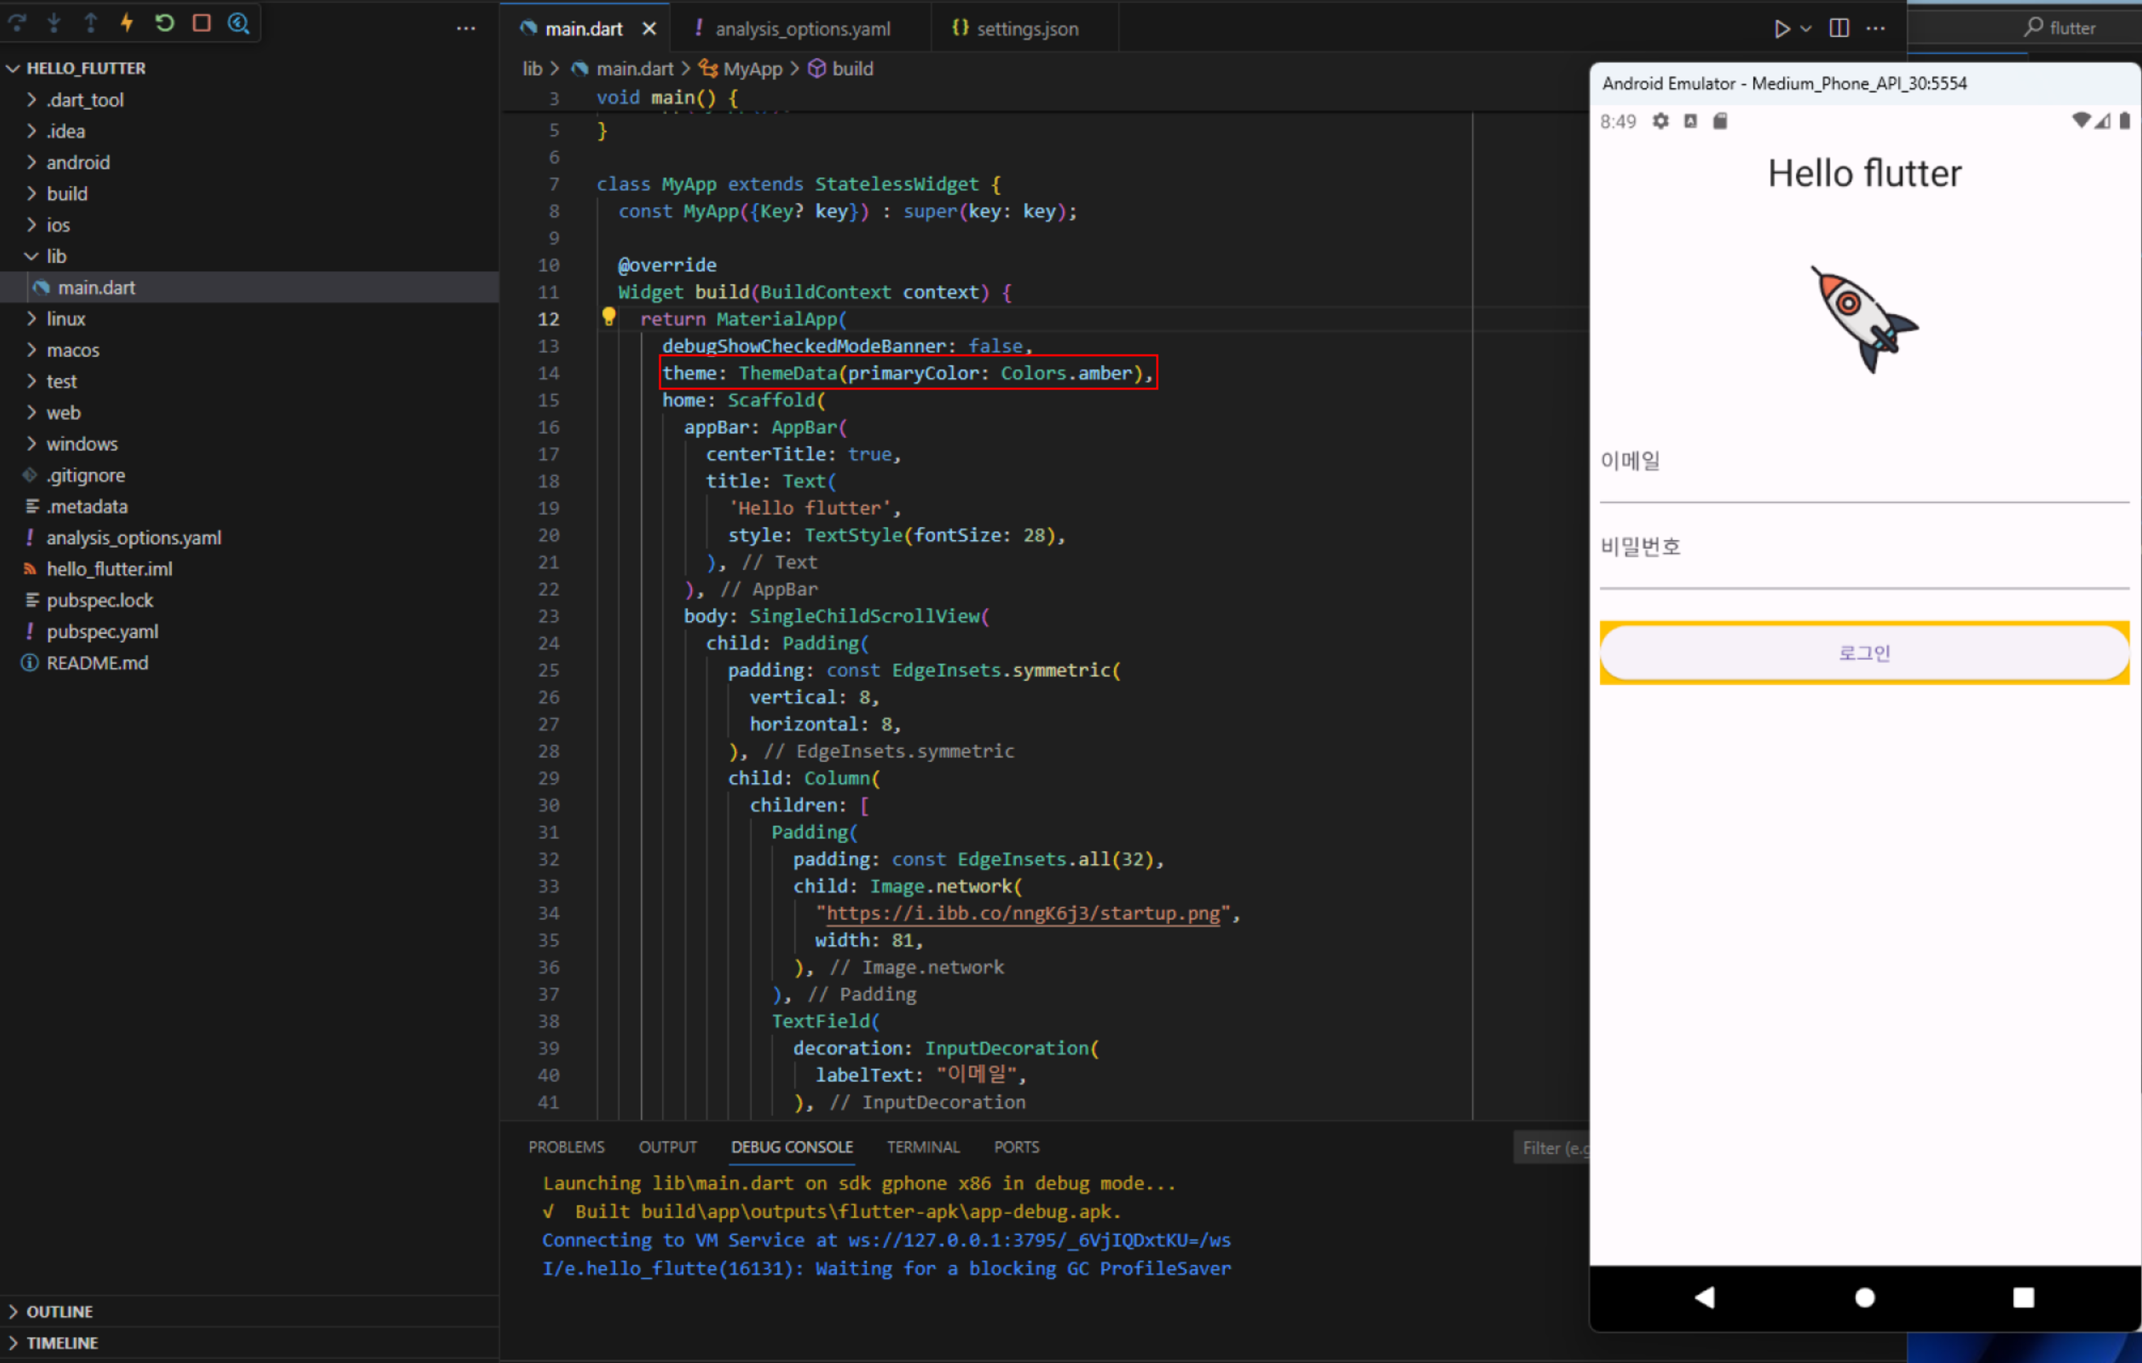Open the Run button dropdown arrow
This screenshot has width=2142, height=1363.
click(x=1806, y=28)
